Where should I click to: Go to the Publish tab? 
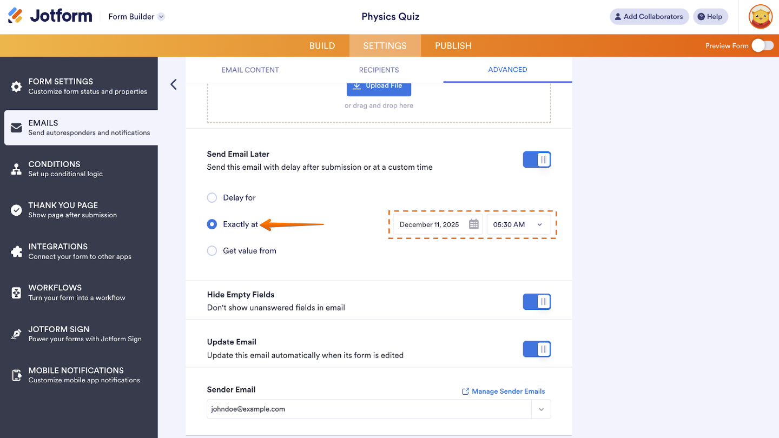pyautogui.click(x=453, y=46)
